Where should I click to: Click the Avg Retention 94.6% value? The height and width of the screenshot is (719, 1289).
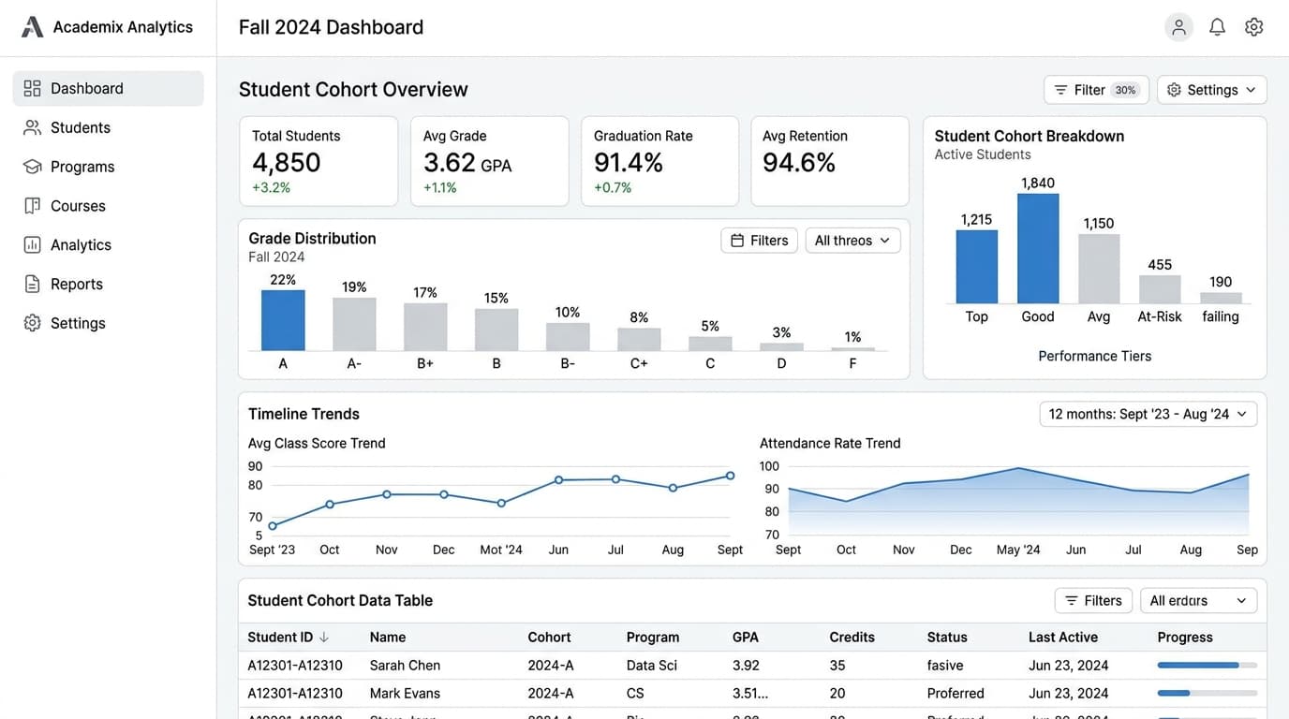point(799,163)
